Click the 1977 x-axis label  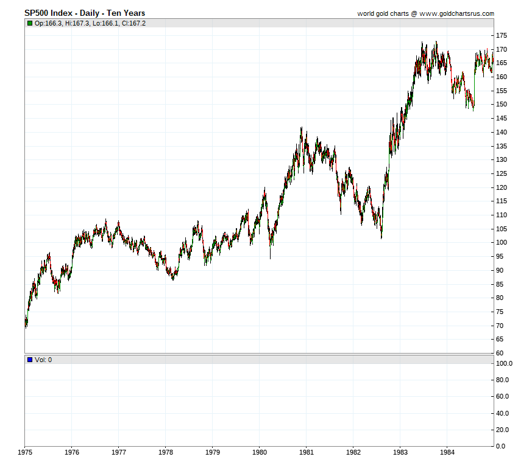click(x=119, y=452)
